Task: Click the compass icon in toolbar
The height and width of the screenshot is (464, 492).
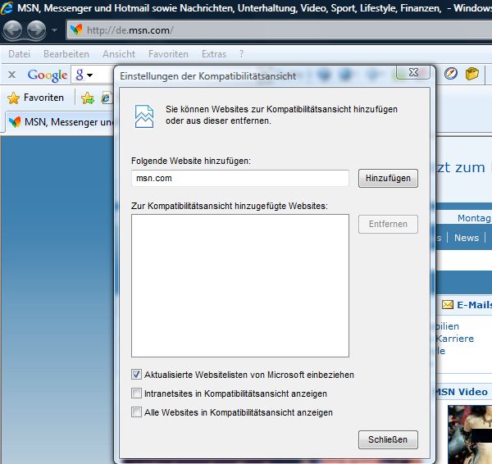Action: point(450,74)
